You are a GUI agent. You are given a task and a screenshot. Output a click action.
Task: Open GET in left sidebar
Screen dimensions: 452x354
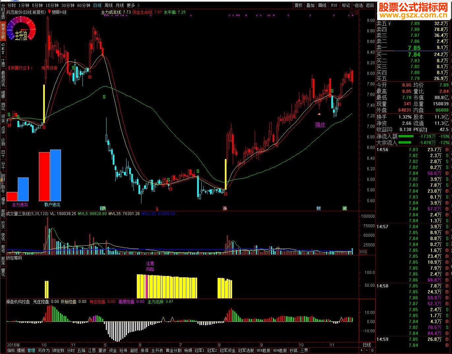click(x=3, y=48)
